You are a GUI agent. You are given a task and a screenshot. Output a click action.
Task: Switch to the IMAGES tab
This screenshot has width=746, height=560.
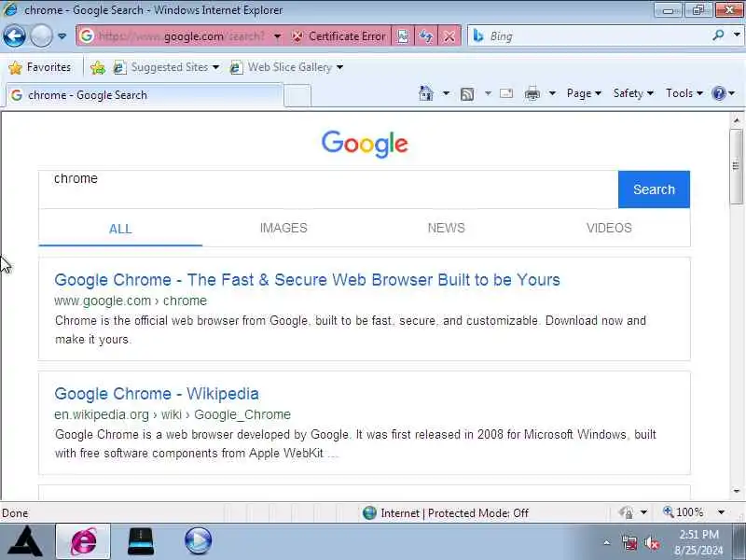283,228
